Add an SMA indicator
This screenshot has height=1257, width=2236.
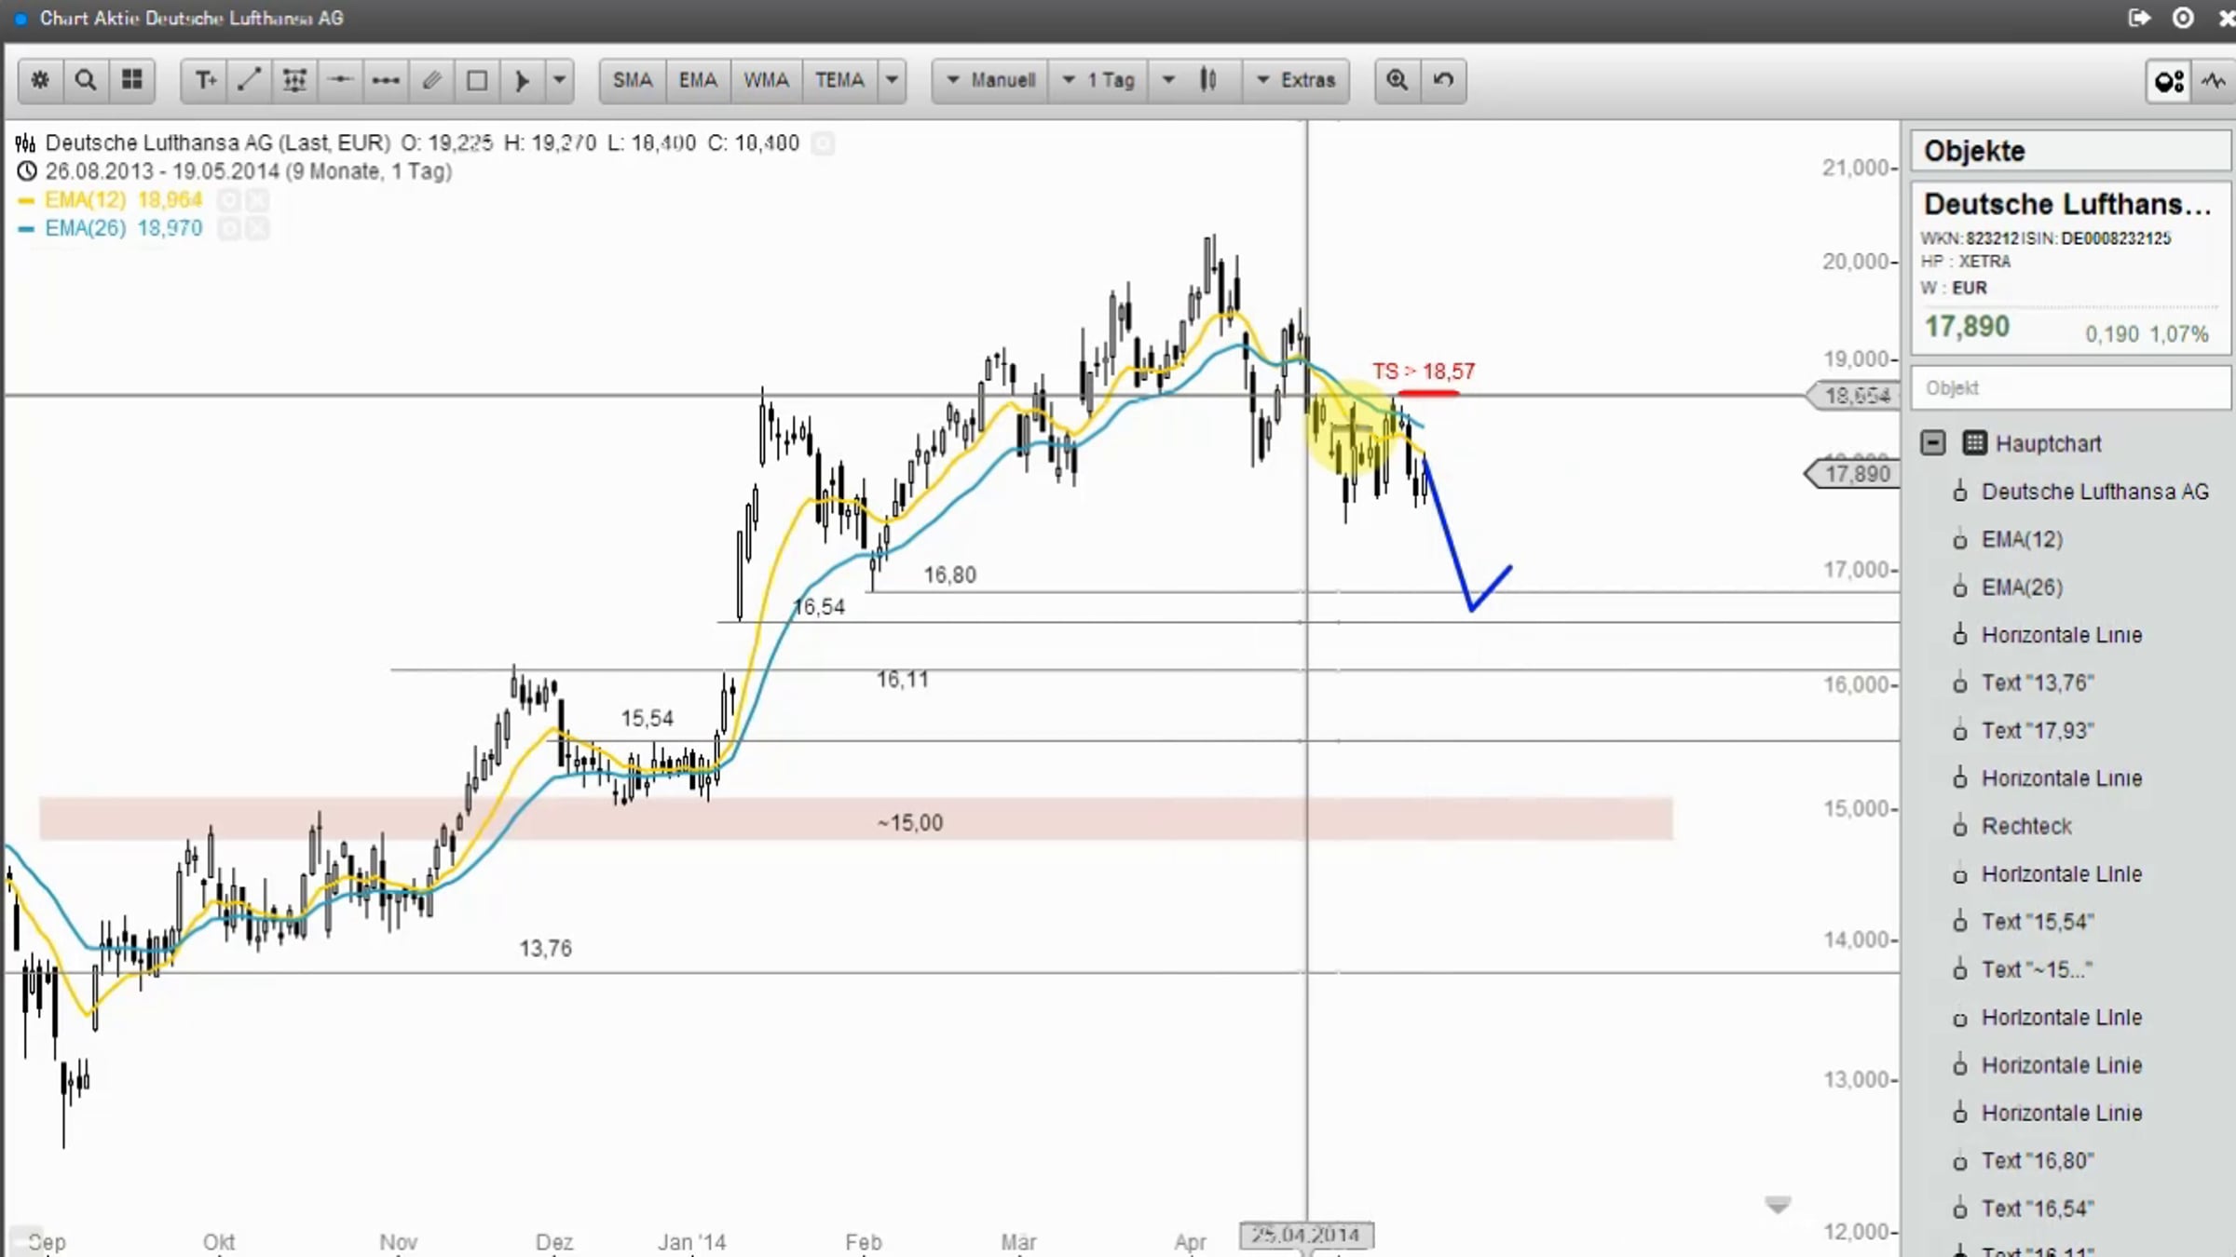(633, 80)
